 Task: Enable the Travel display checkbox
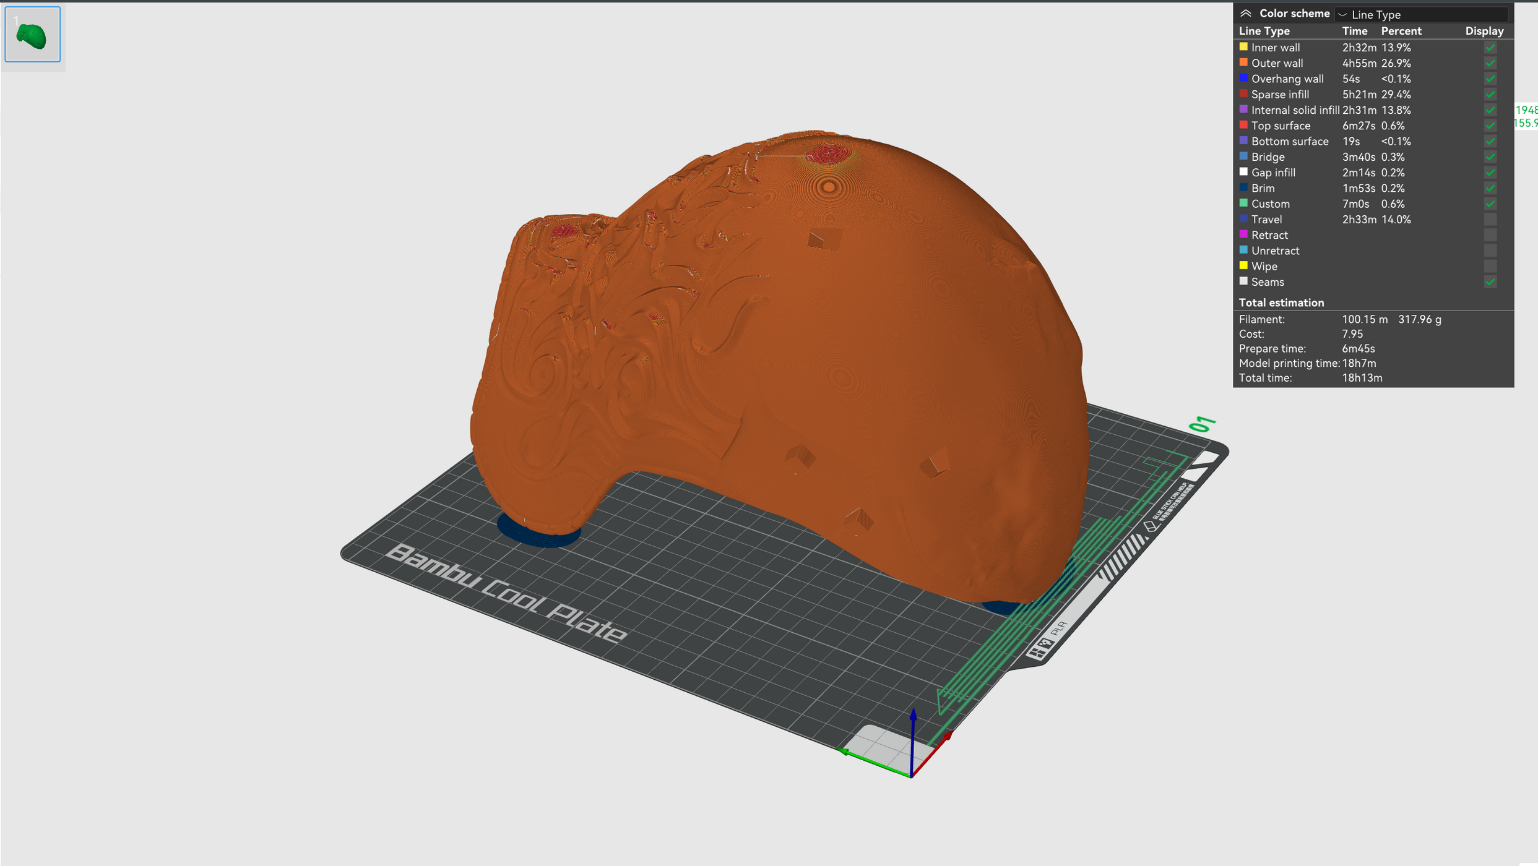(x=1490, y=220)
